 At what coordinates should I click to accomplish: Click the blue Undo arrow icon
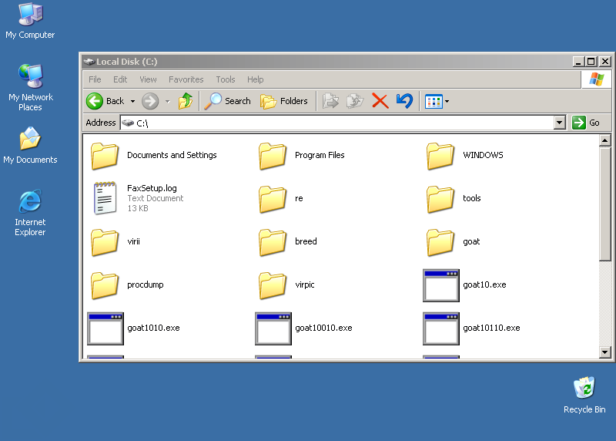pos(404,101)
